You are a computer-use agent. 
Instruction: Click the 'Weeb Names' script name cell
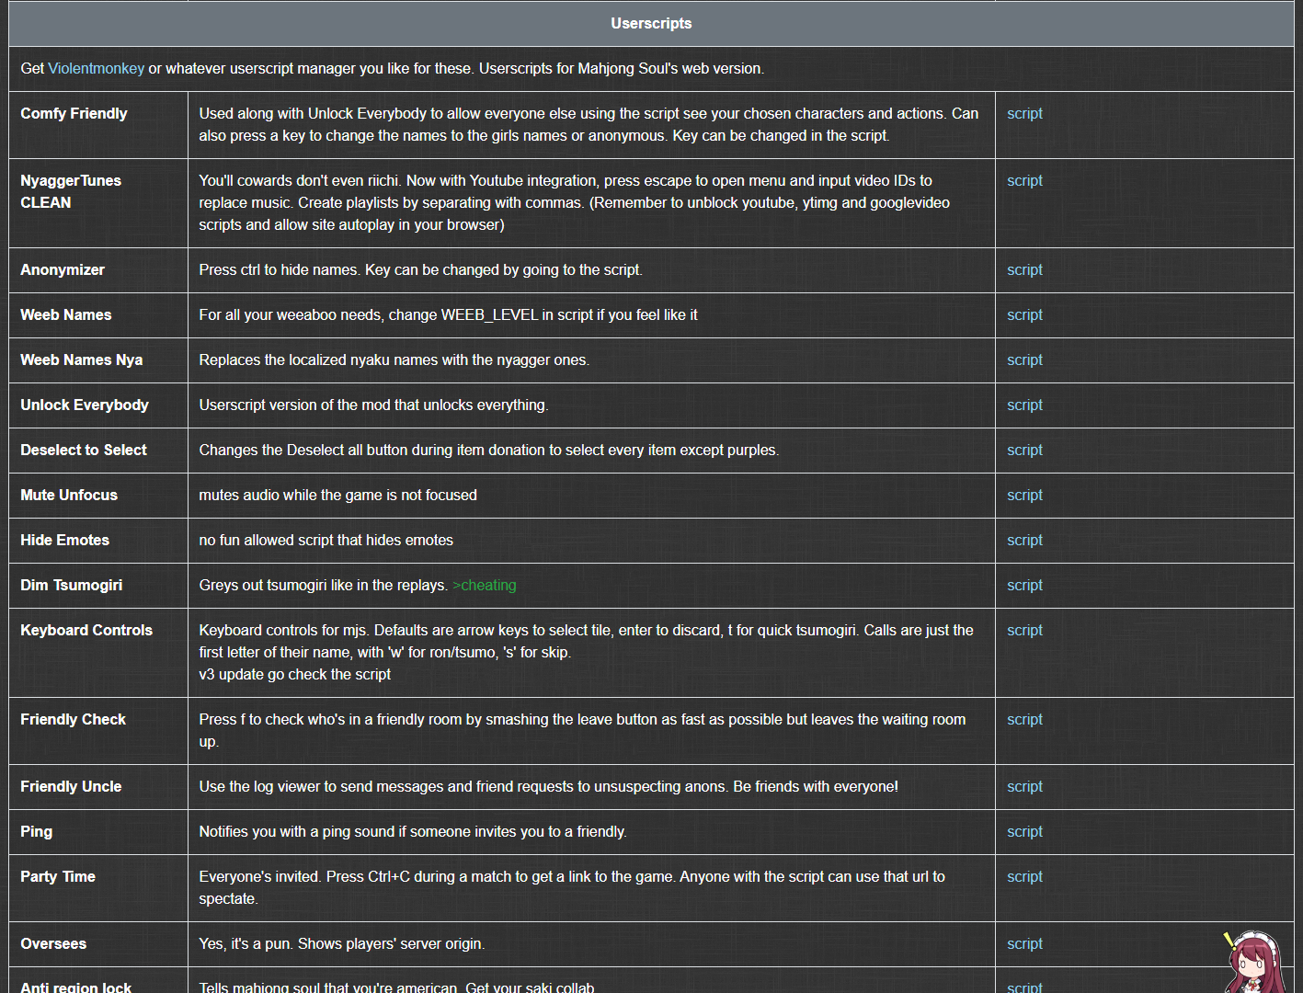point(98,314)
